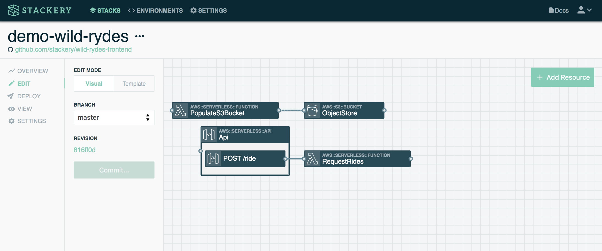Click POST /ride right output port
This screenshot has width=602, height=251.
[x=285, y=159]
